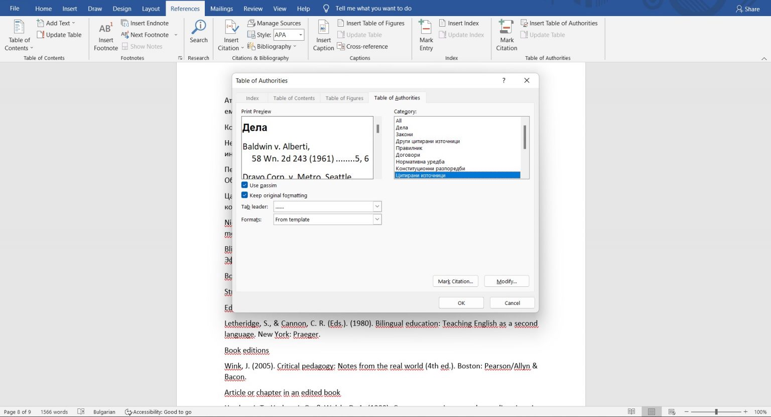Click Update Table under Table of Contents
771x417 pixels.
59,35
